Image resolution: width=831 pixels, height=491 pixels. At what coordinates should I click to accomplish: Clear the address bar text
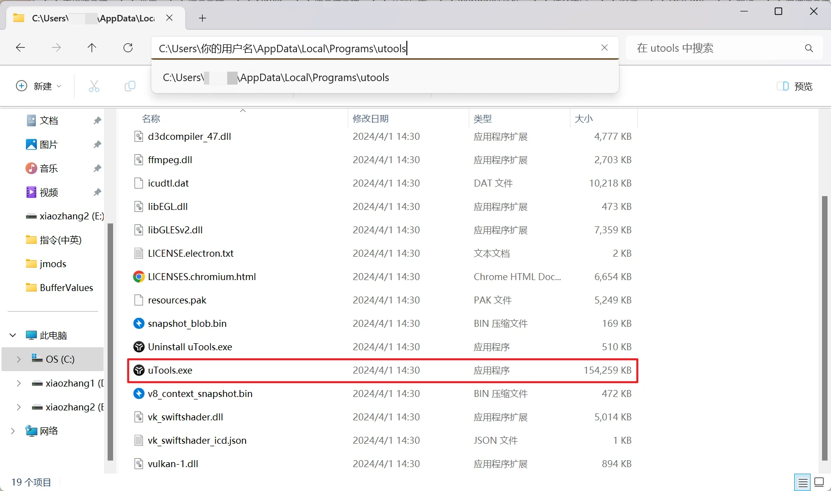pos(604,48)
